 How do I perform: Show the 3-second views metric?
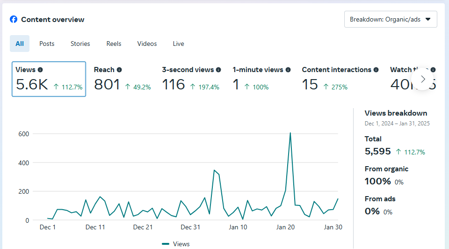tap(191, 79)
